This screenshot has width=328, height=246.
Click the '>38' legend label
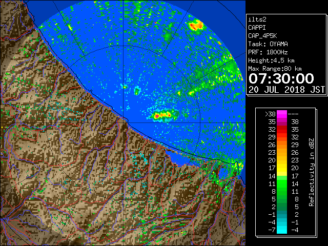click(x=270, y=114)
